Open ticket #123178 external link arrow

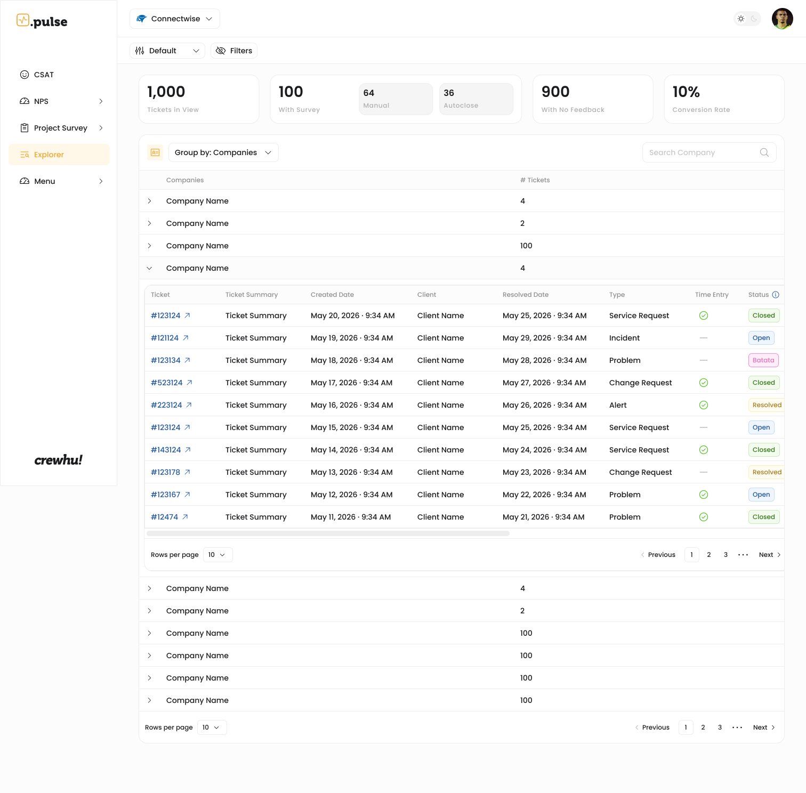pyautogui.click(x=187, y=472)
